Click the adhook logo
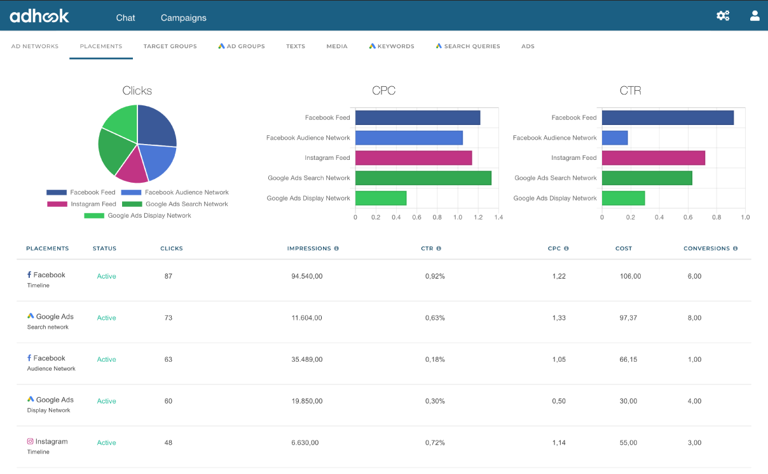The width and height of the screenshot is (768, 474). [x=39, y=16]
